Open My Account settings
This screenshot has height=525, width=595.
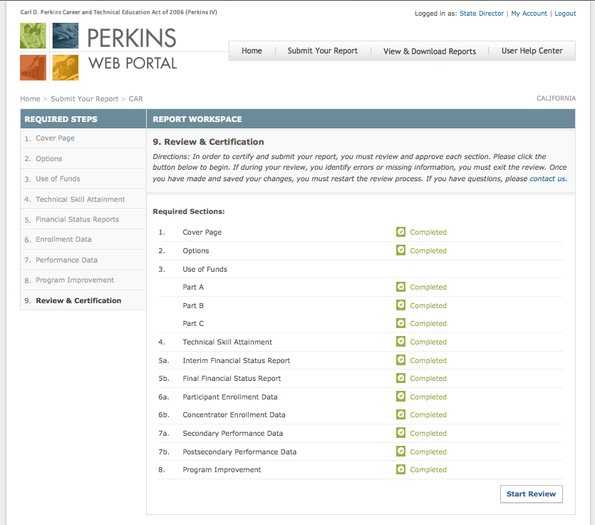[529, 13]
